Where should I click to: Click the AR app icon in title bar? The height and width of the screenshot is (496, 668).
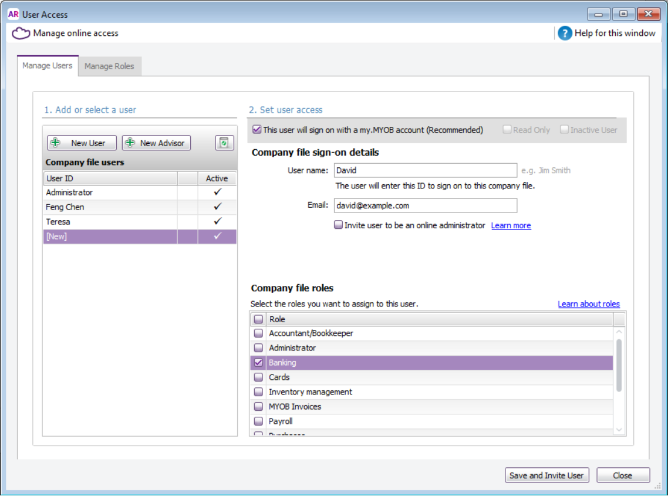(x=13, y=14)
